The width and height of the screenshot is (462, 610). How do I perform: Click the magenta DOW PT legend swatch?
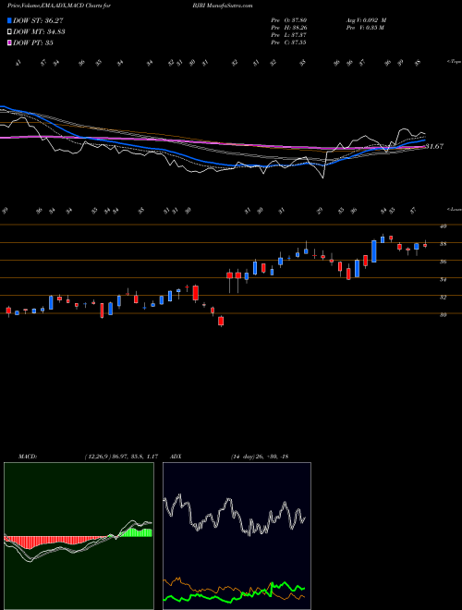pyautogui.click(x=9, y=43)
